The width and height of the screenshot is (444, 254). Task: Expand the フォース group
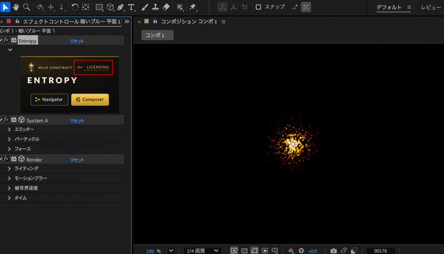[x=9, y=149]
